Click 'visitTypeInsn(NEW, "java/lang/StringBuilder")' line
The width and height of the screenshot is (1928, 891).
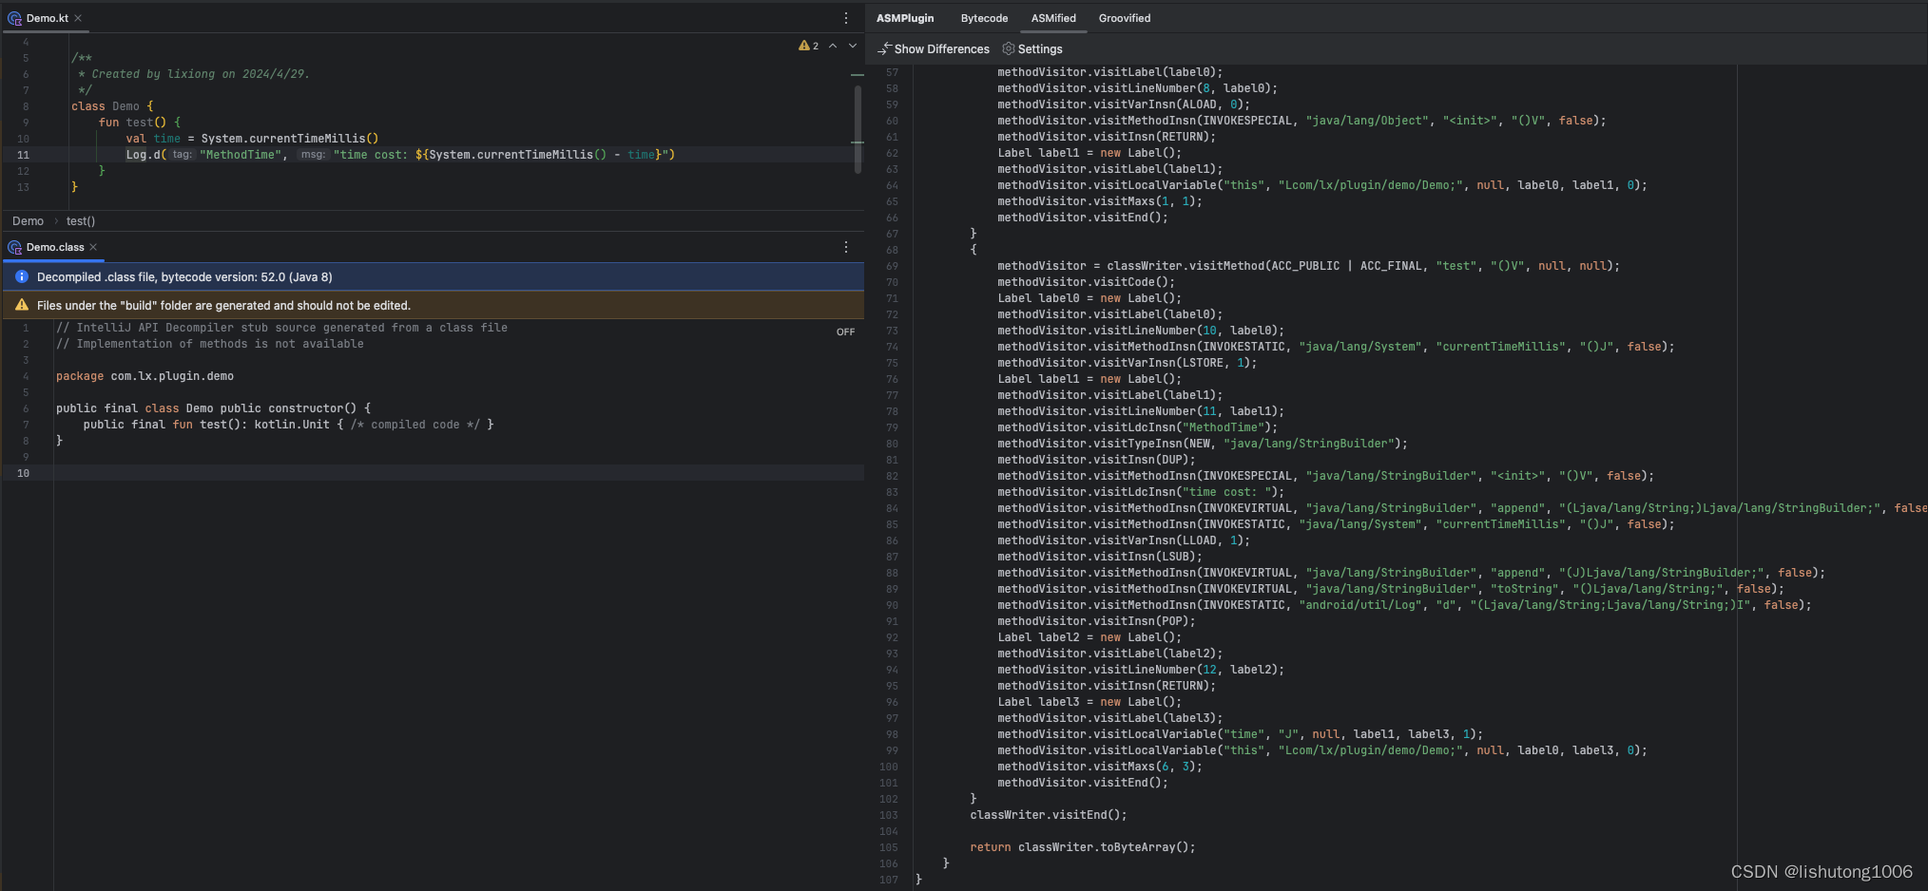click(x=1203, y=444)
